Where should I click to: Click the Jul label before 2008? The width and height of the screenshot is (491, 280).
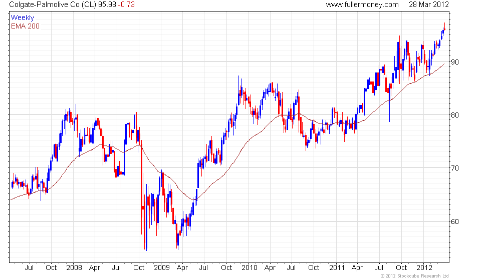29,268
